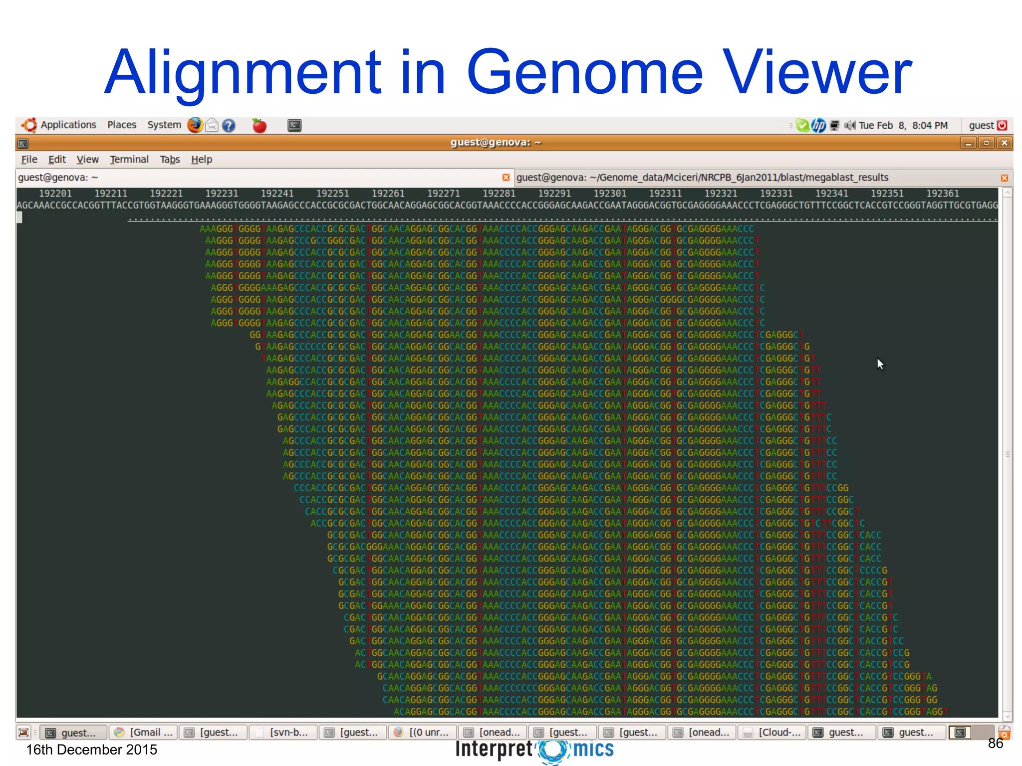The image size is (1022, 766).
Task: Open the mail client icon in panel
Action: pos(212,125)
